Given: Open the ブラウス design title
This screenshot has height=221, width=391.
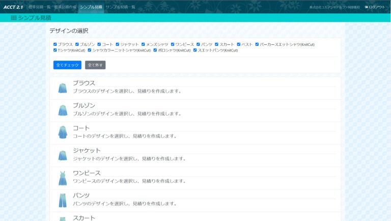Looking at the screenshot, I should coord(84,83).
